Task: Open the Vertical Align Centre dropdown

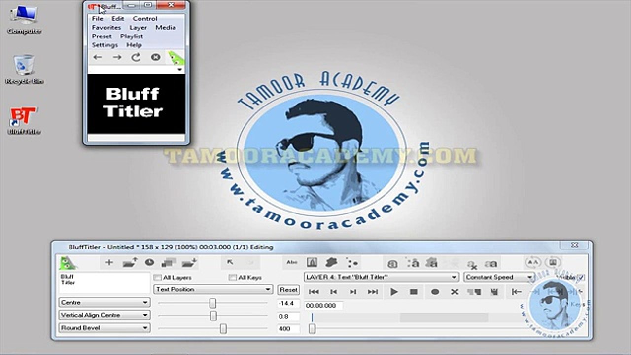Action: (104, 315)
